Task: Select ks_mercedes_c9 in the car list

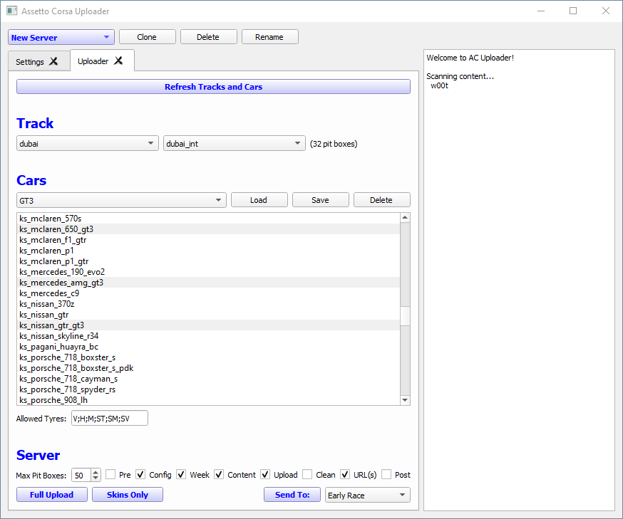Action: click(209, 293)
